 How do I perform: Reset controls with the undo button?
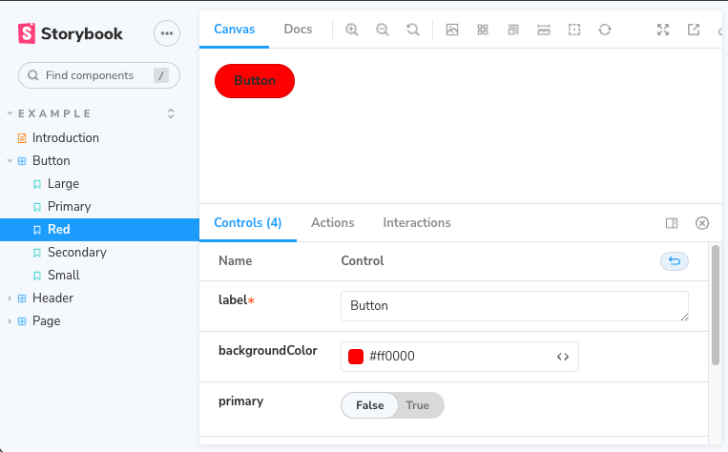[675, 261]
